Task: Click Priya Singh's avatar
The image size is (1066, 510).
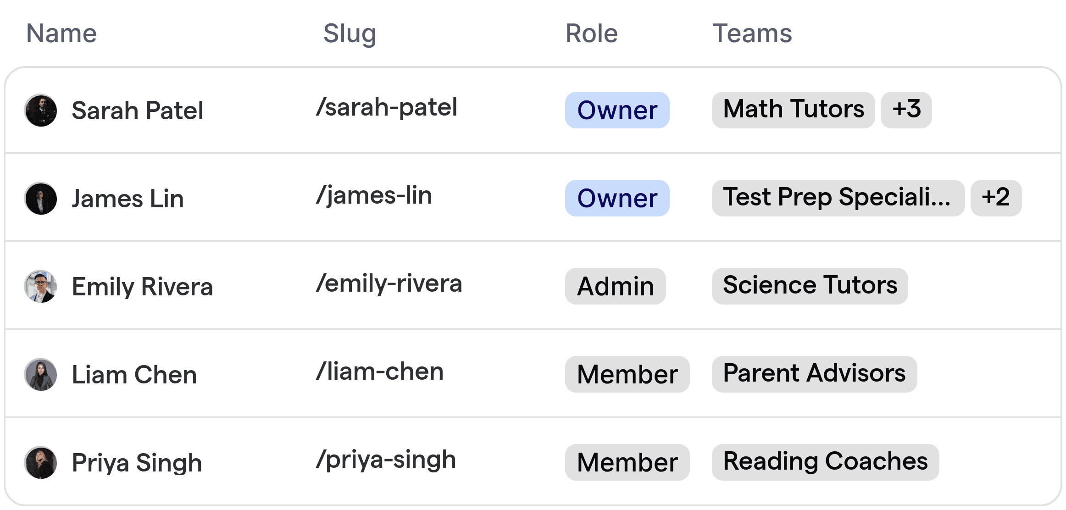Action: [x=41, y=463]
